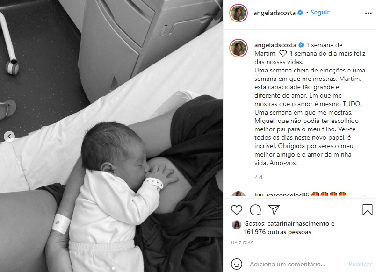Open angeladscosta username in caption
The image size is (376, 272).
tap(275, 45)
